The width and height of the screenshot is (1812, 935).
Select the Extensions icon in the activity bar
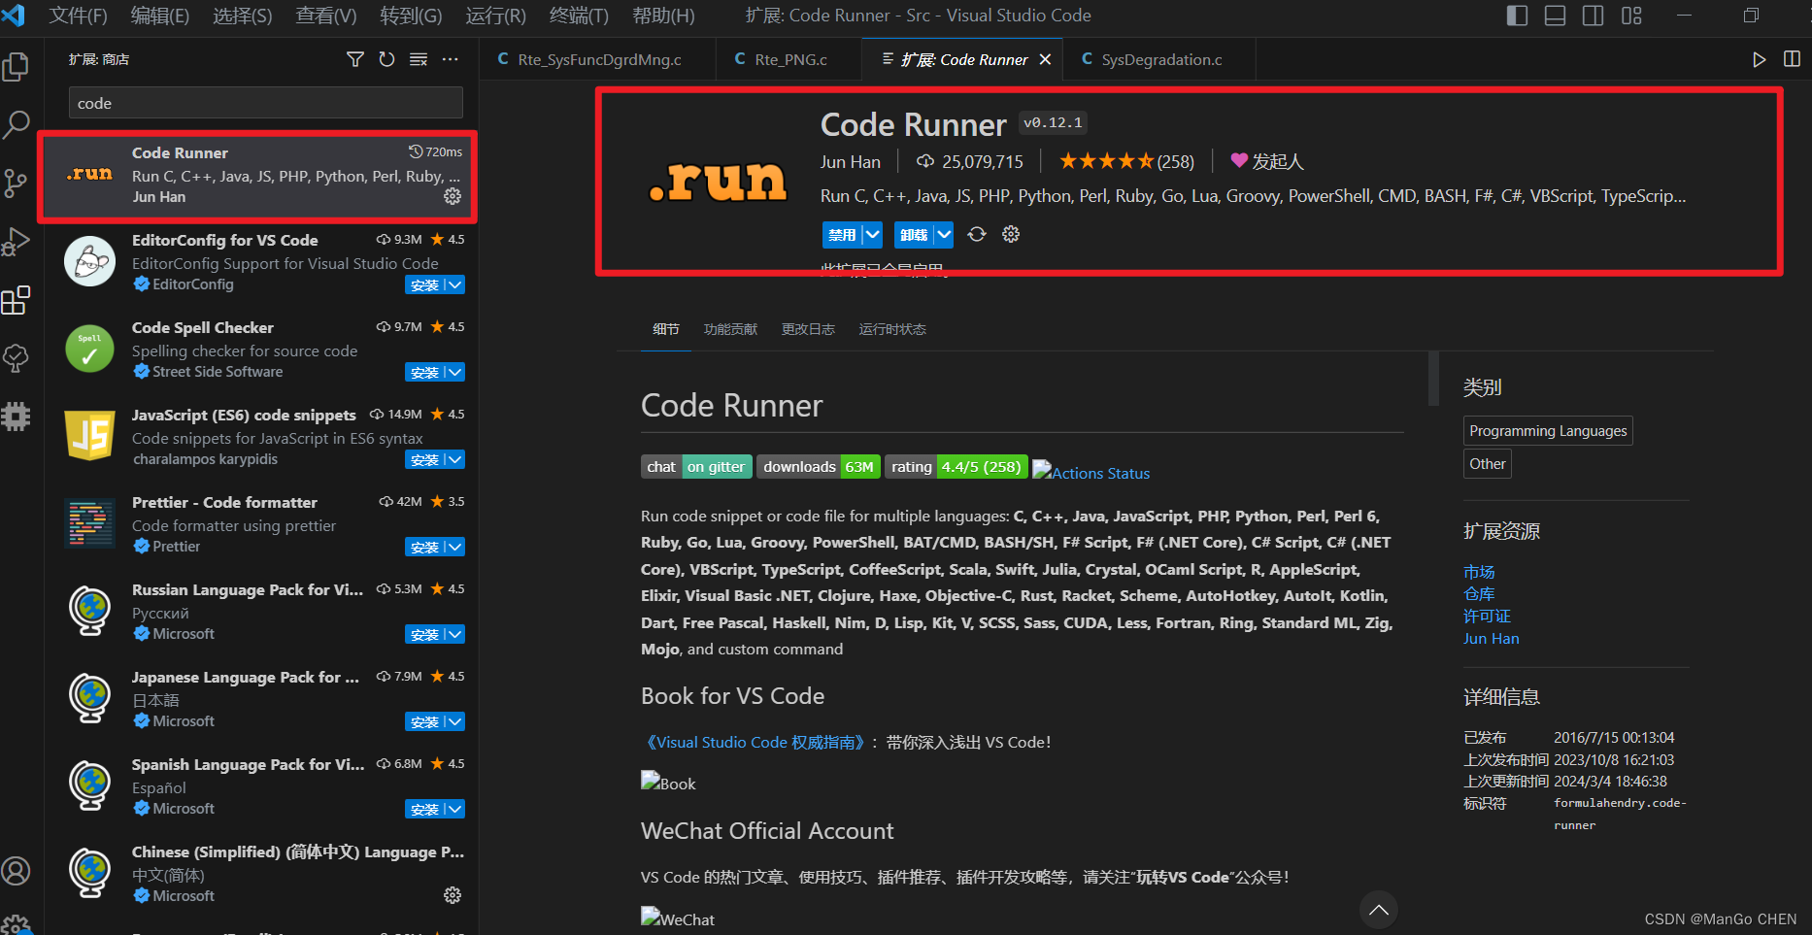coord(17,300)
